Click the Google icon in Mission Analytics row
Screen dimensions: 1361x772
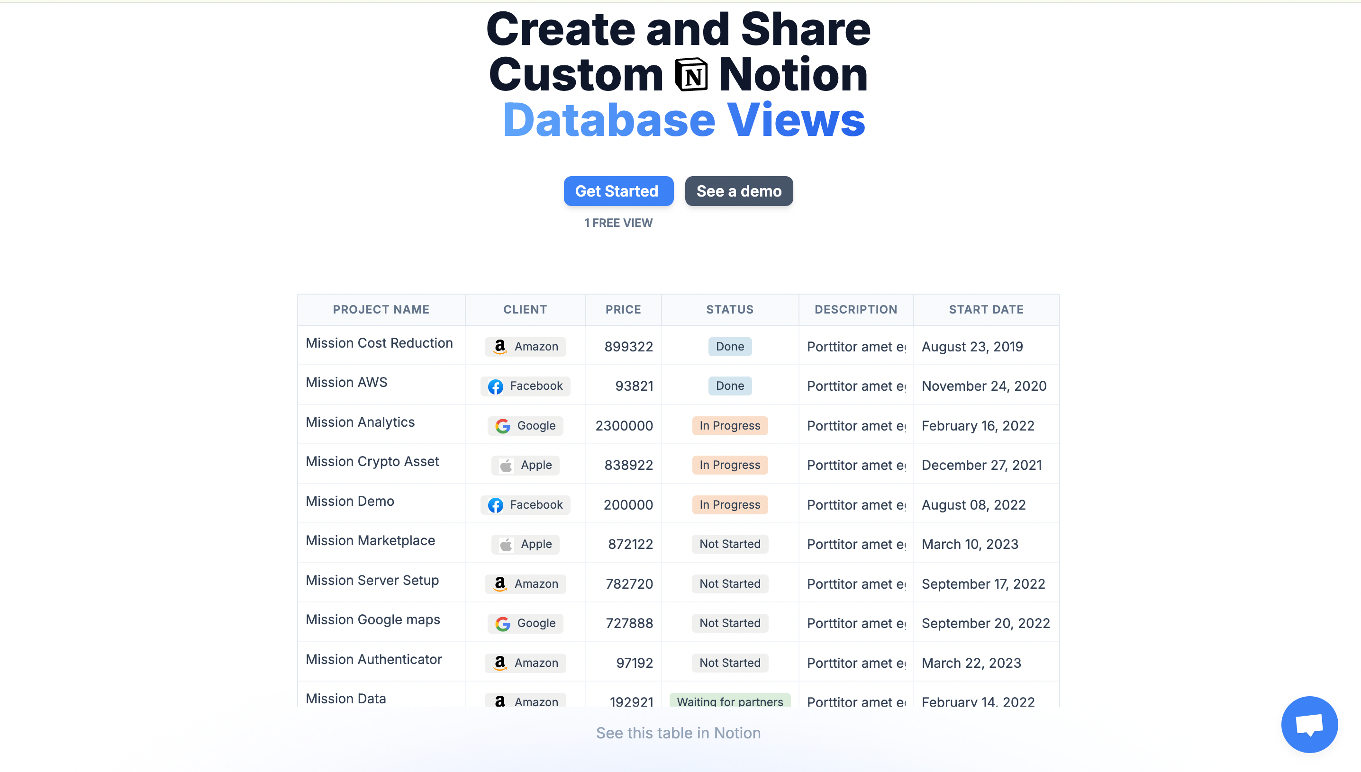coord(502,426)
